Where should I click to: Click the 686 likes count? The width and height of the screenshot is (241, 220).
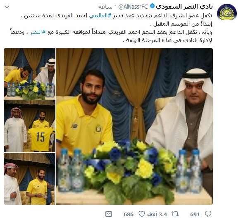click(x=129, y=214)
